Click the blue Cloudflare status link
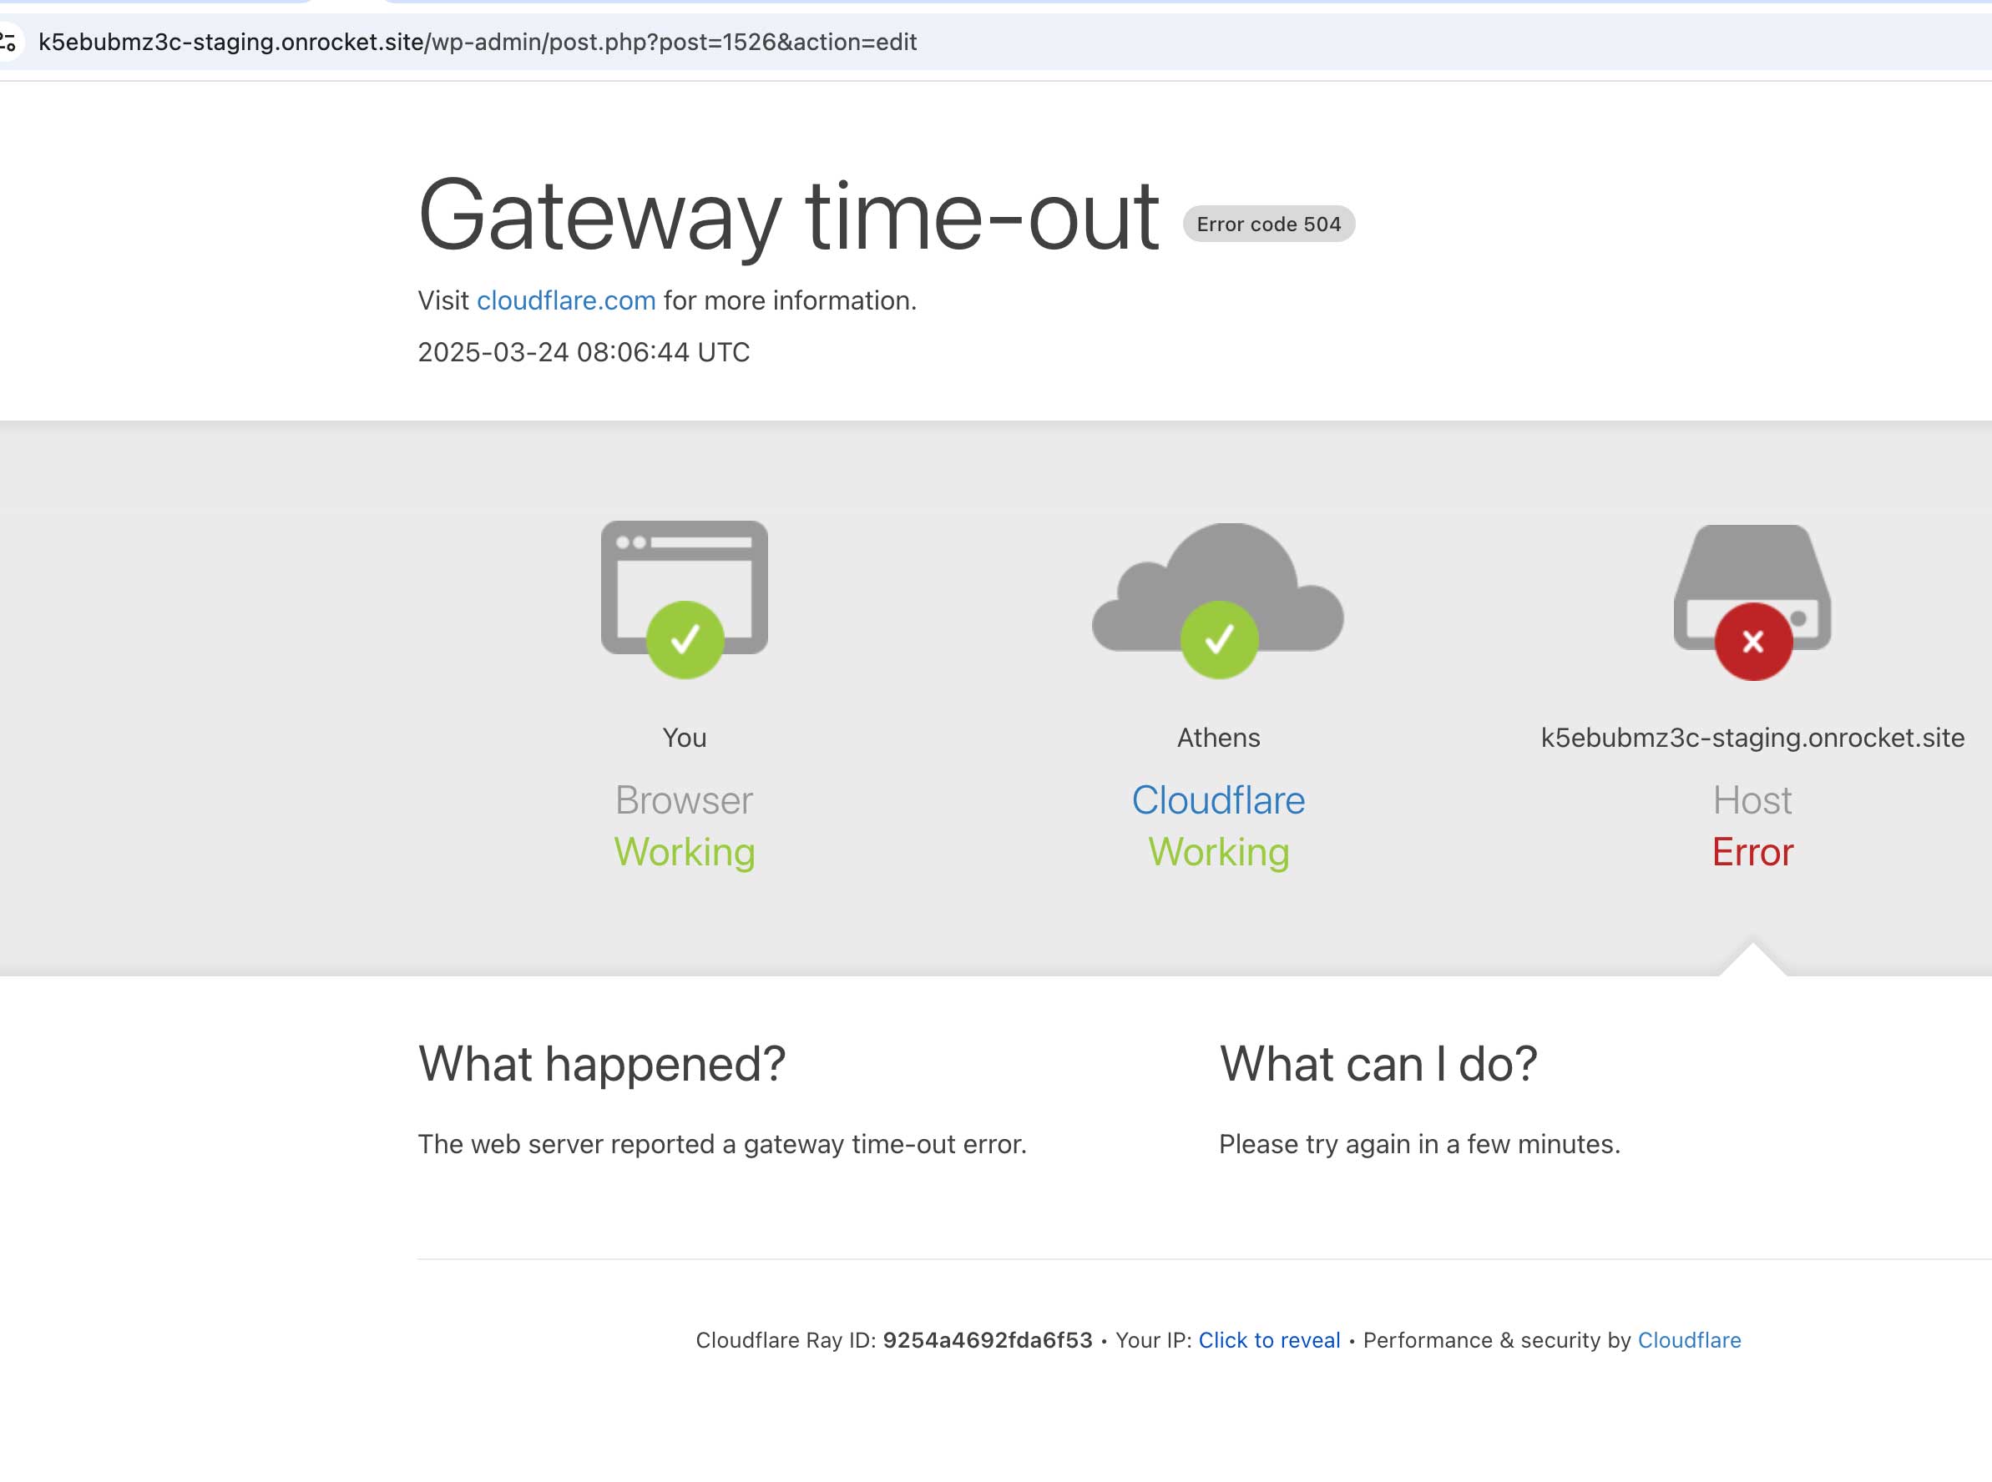This screenshot has height=1482, width=1992. coord(1217,800)
